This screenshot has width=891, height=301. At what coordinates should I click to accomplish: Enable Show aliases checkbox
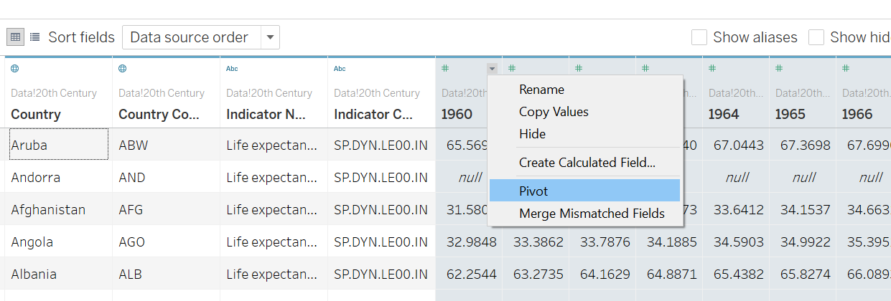(x=699, y=37)
